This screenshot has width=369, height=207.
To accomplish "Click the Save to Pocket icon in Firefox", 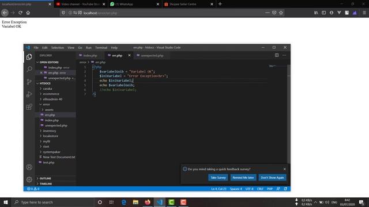I will pyautogui.click(x=274, y=13).
